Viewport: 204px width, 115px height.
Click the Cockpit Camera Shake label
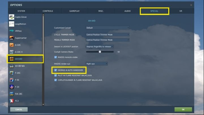64,52
